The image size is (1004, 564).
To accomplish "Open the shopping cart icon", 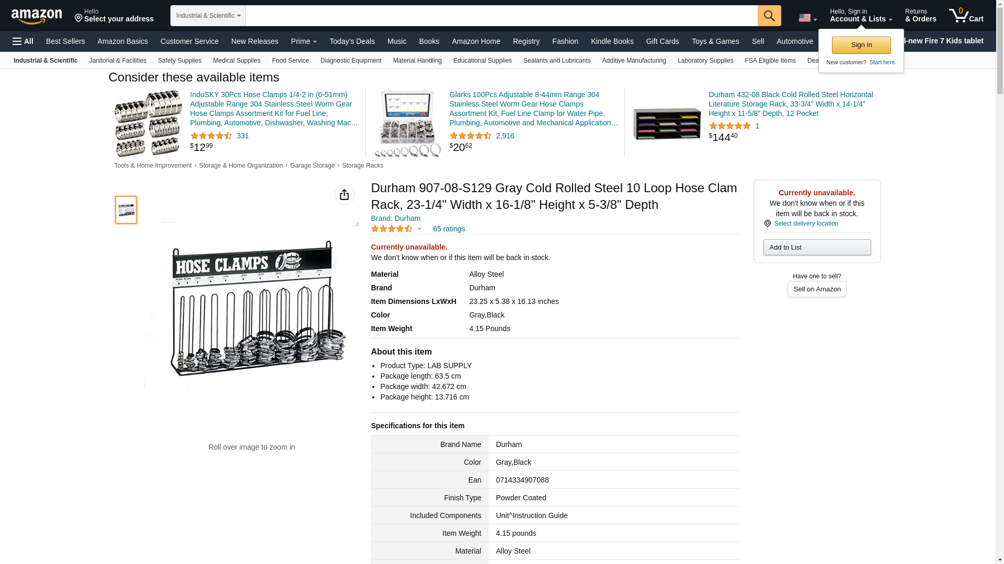I will click(965, 16).
